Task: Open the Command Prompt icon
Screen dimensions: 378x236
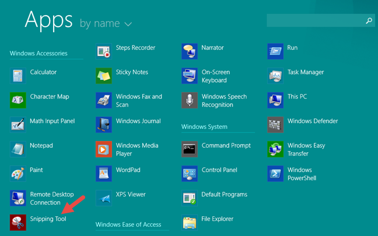Action: coord(190,149)
